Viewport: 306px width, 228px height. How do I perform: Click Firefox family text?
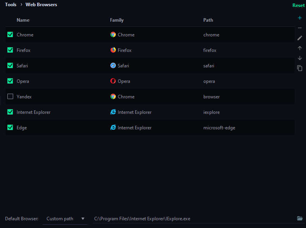pos(124,50)
